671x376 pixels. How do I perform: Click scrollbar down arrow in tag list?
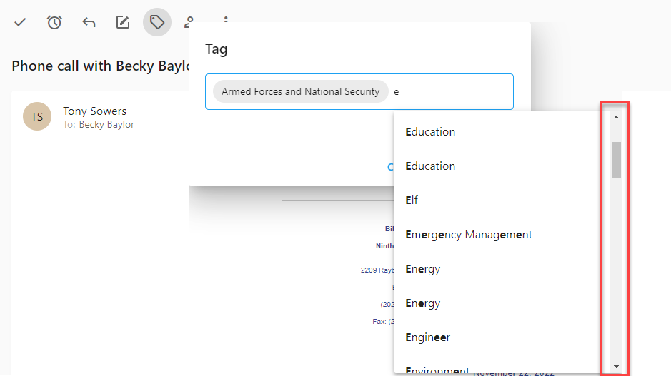(616, 367)
